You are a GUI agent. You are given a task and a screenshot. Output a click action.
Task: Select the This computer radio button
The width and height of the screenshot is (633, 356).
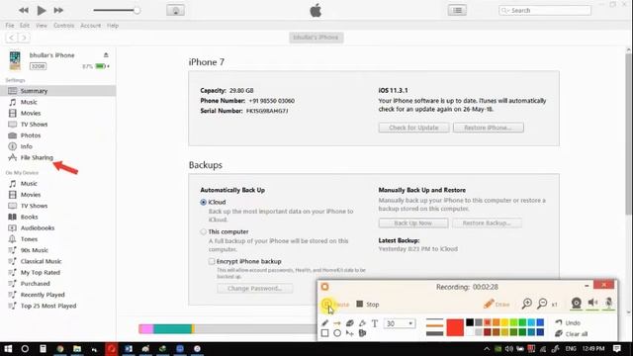click(204, 231)
